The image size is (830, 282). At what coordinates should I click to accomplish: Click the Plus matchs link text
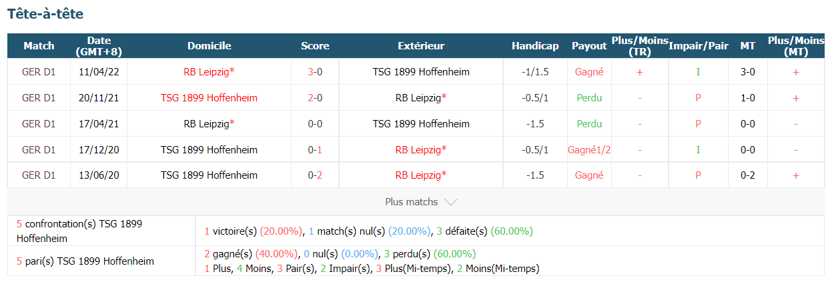(x=412, y=201)
